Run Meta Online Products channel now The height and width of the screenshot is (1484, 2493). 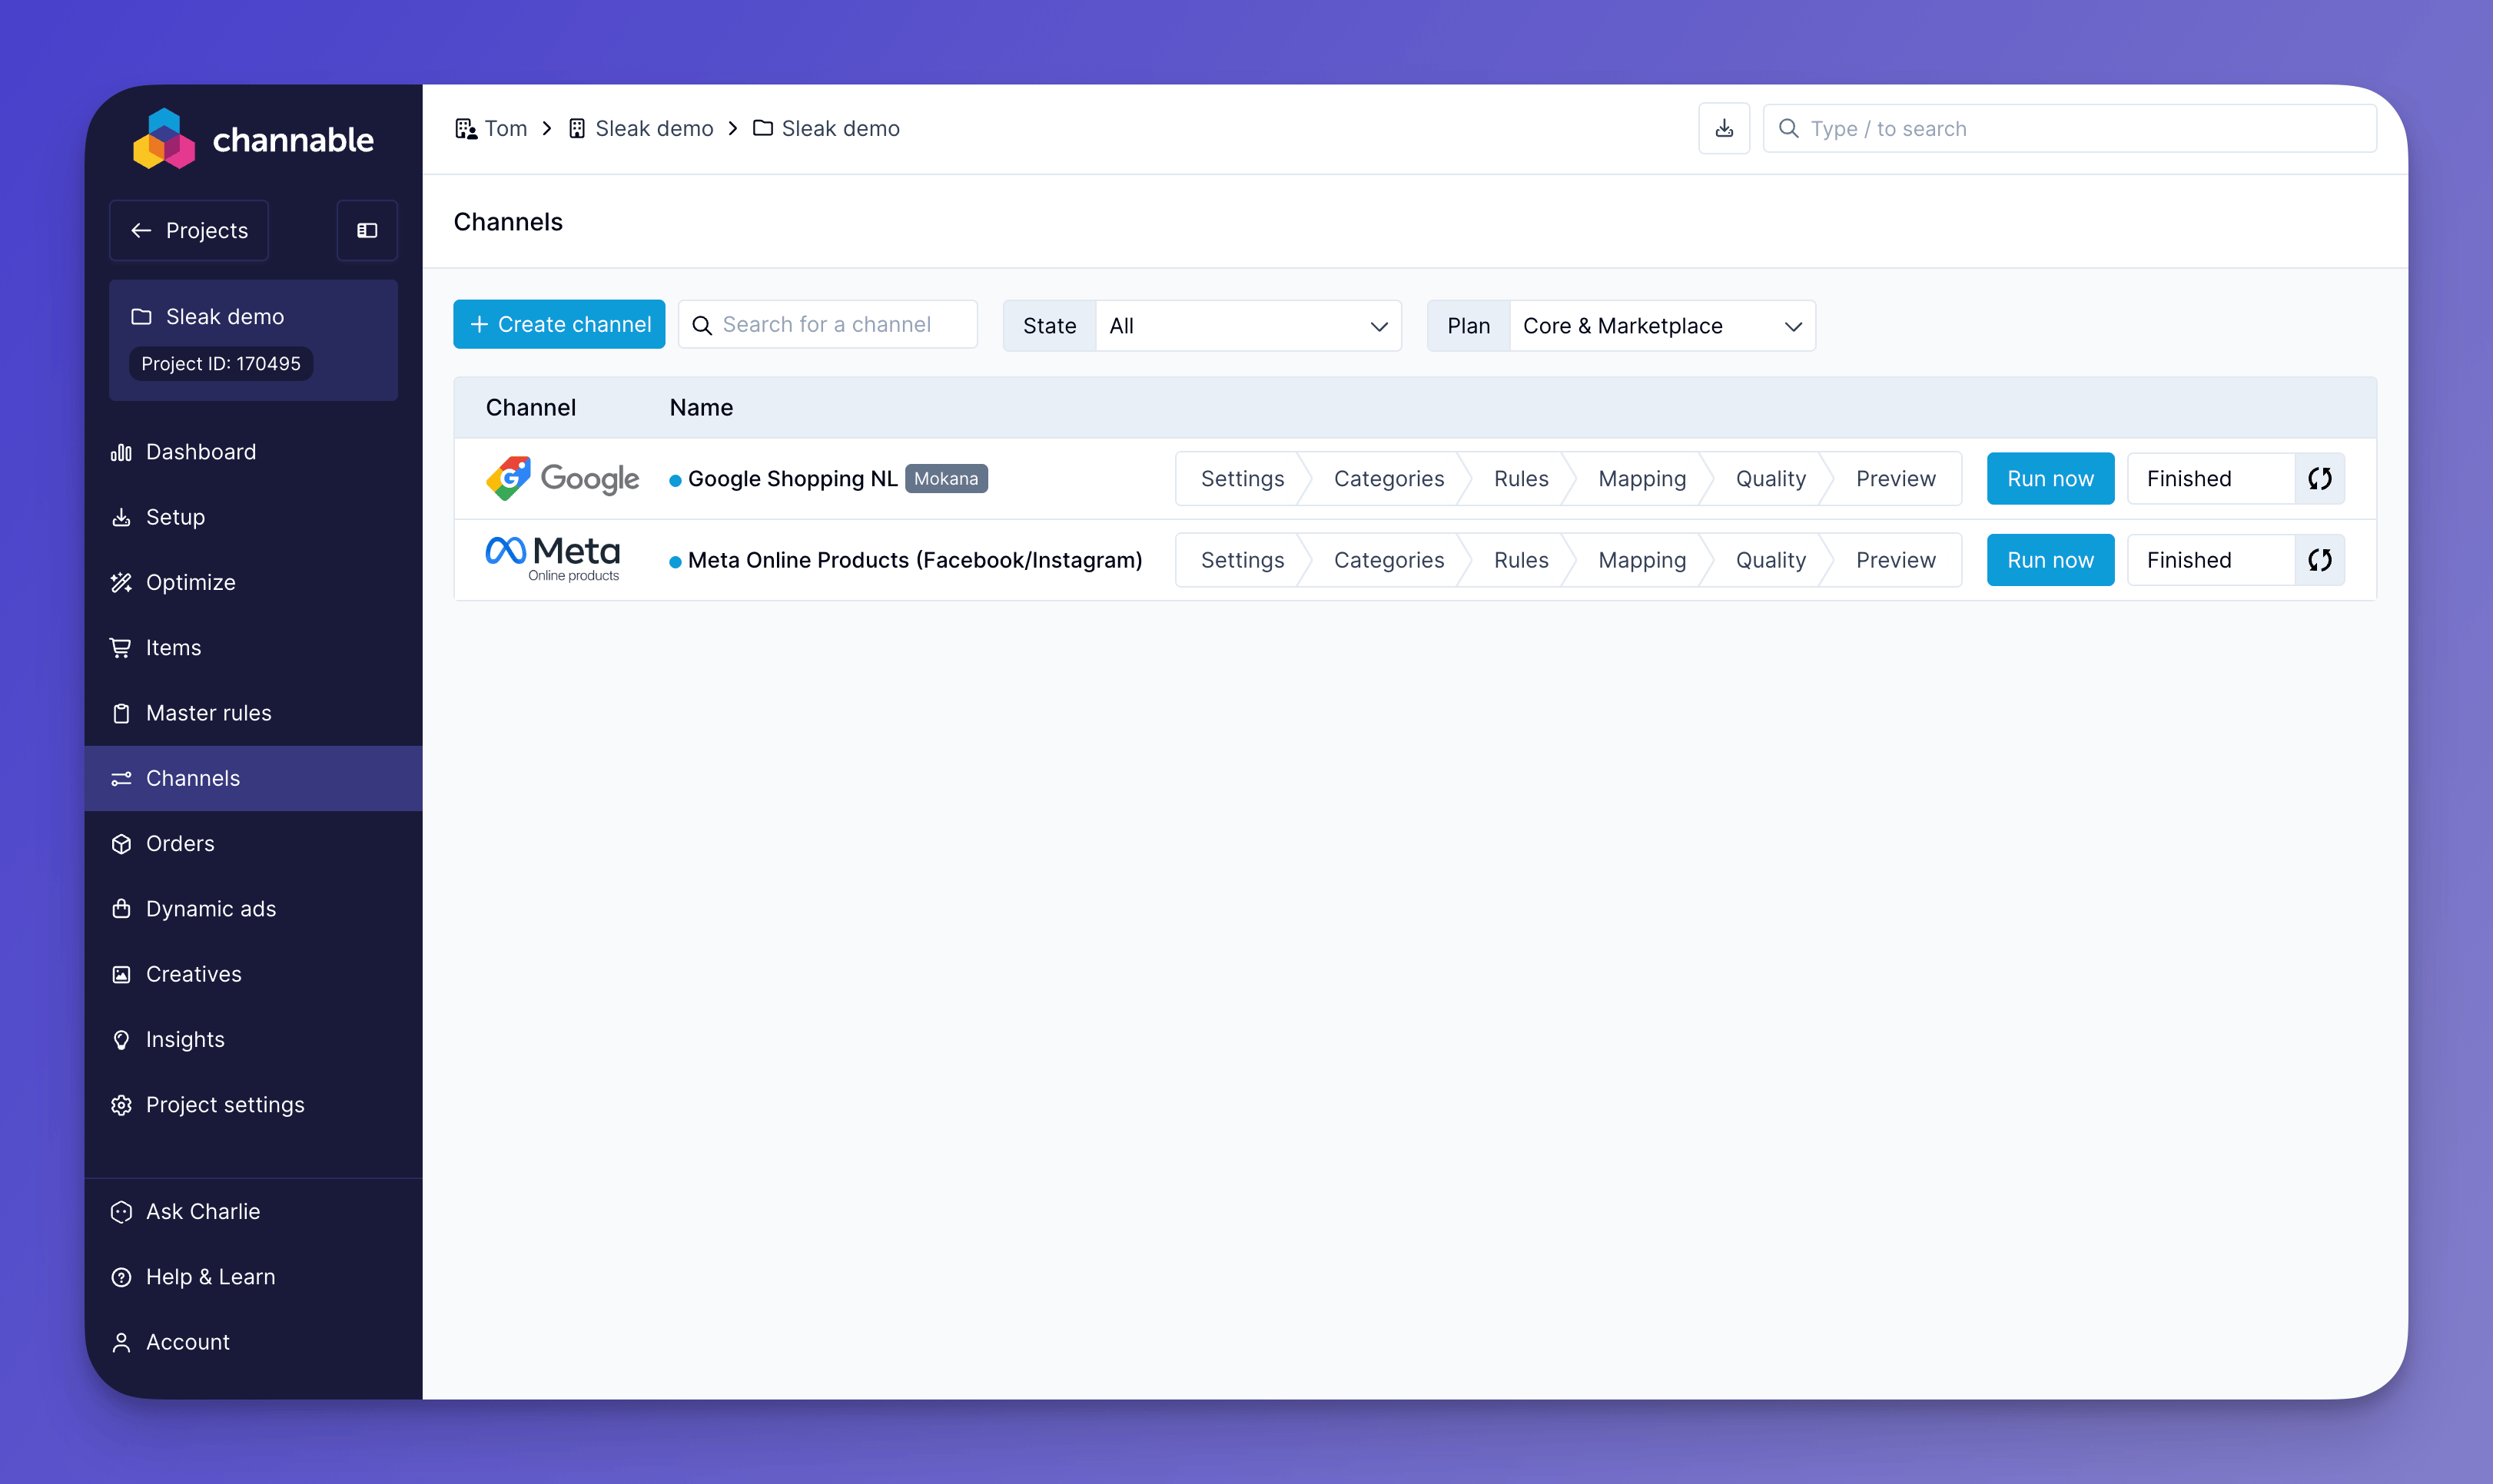2050,559
